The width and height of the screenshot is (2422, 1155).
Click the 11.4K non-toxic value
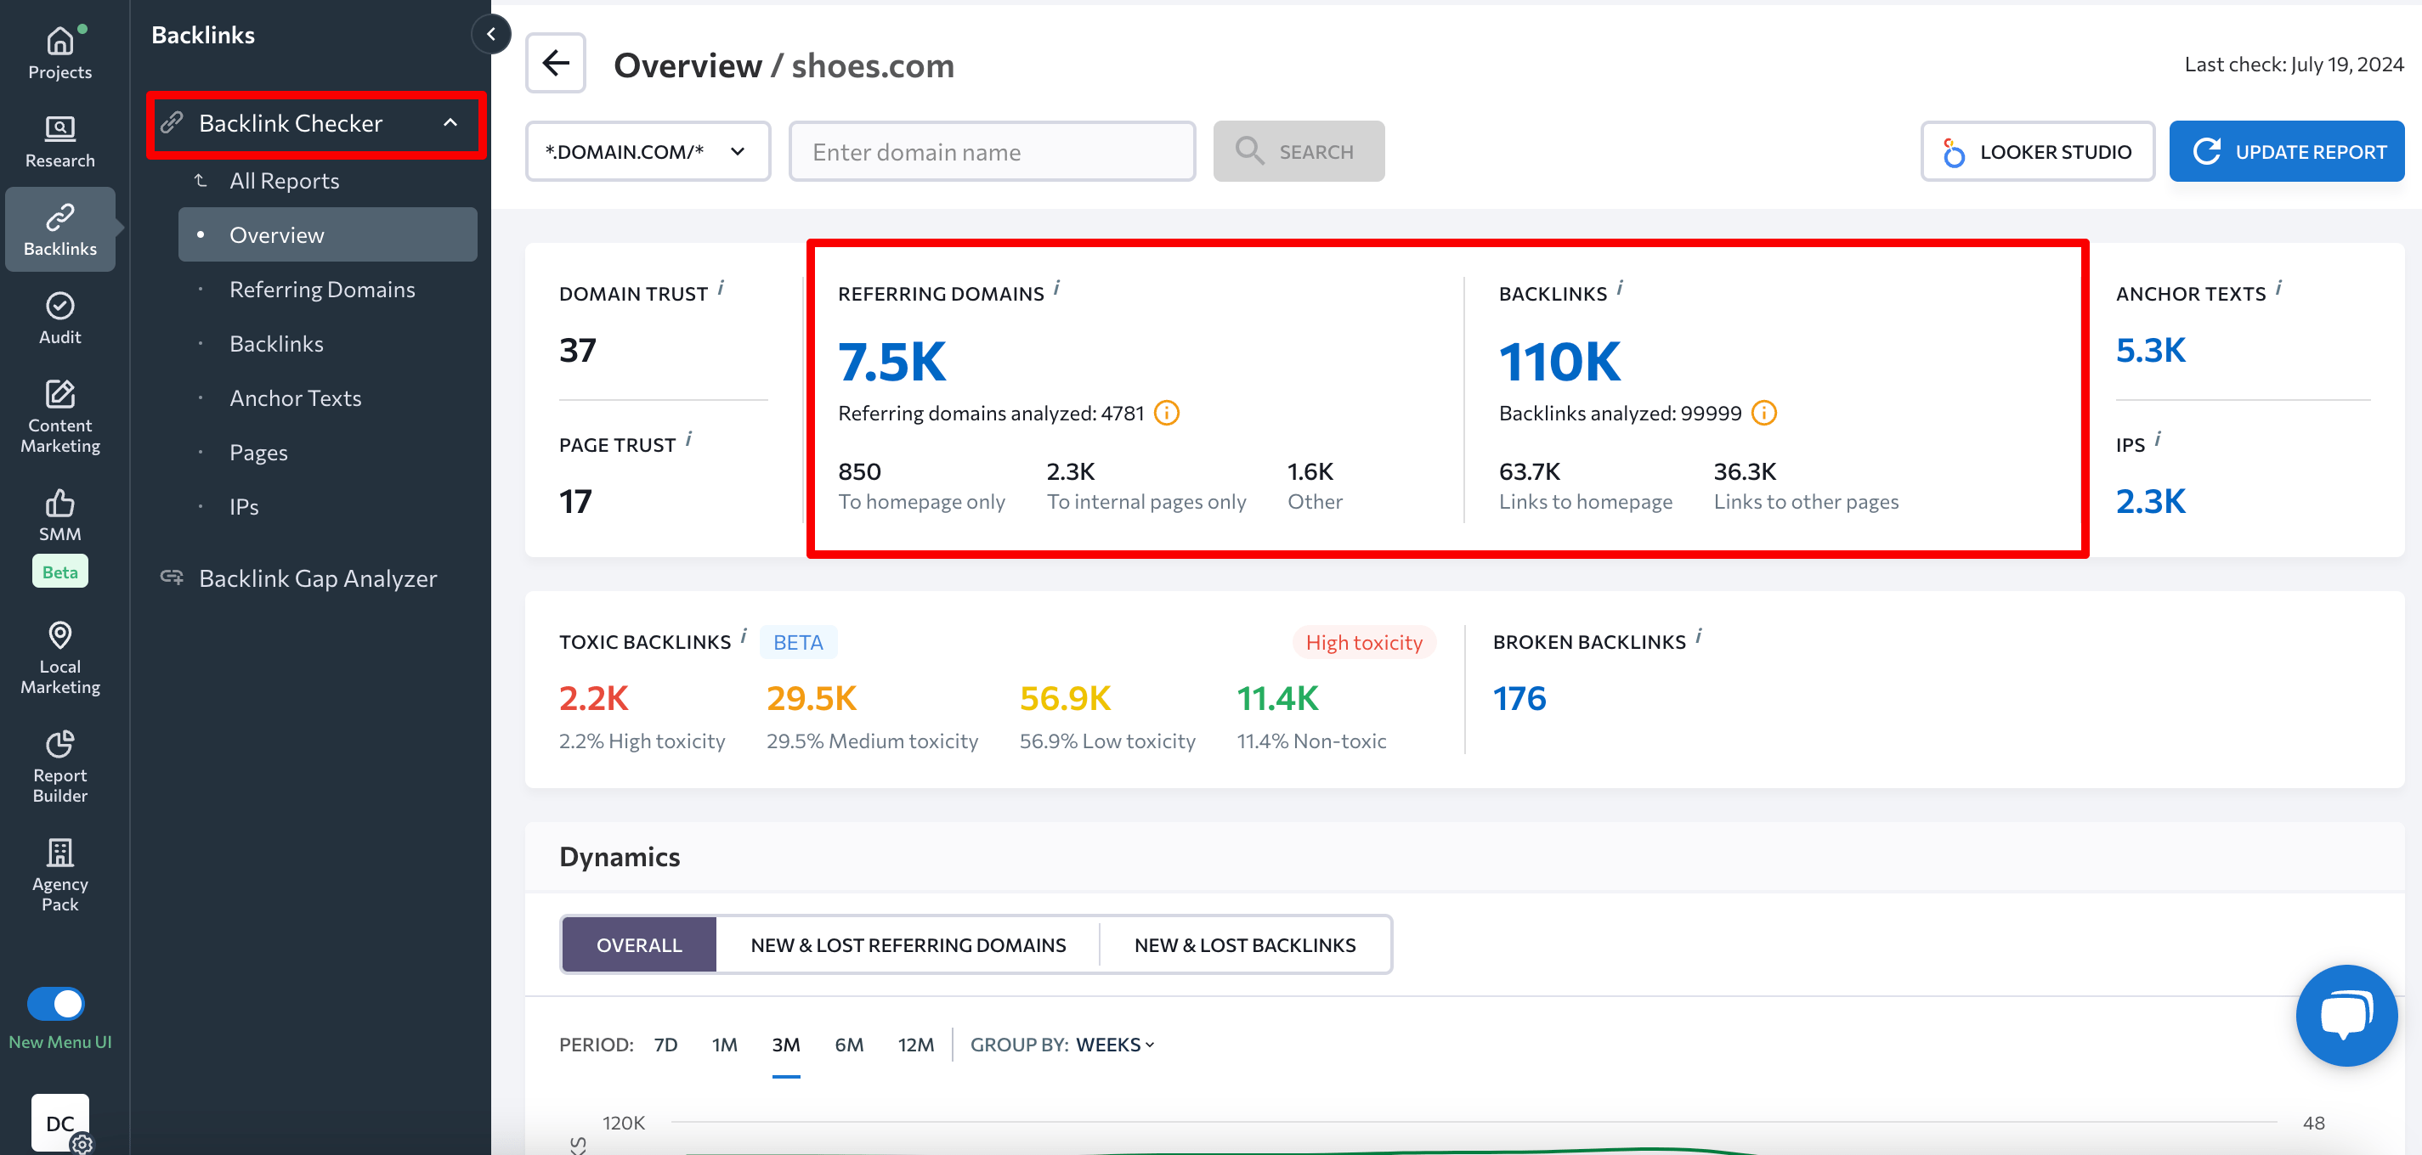pos(1278,698)
